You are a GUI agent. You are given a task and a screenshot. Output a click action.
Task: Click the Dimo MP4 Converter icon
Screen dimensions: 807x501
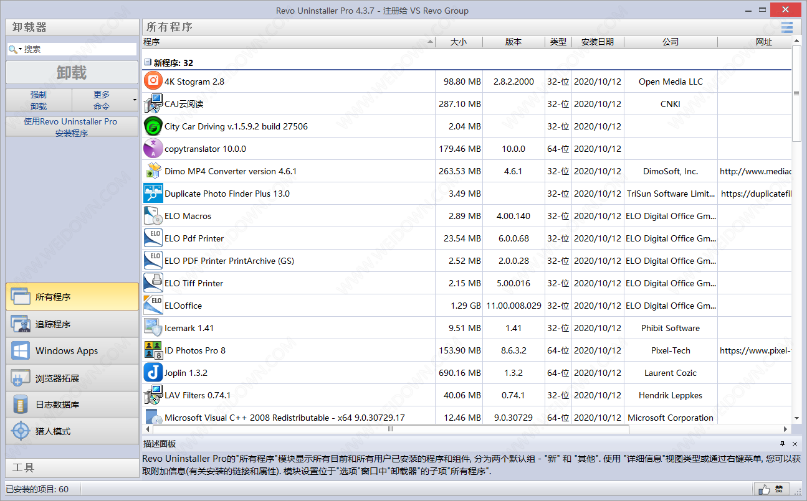pyautogui.click(x=153, y=171)
